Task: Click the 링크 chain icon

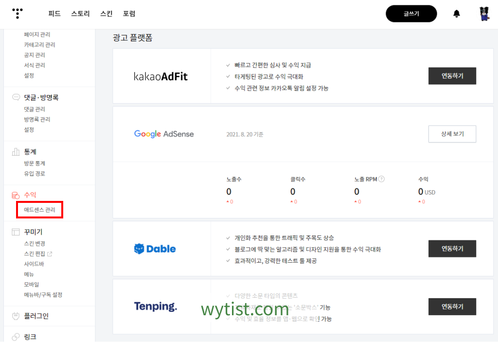Action: tap(16, 337)
